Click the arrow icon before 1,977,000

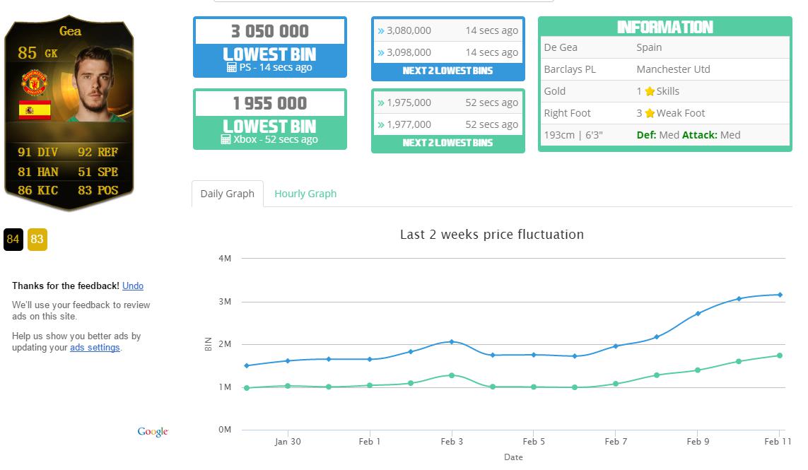point(381,124)
